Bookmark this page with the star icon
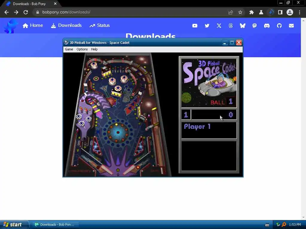Viewport: 306px width, 229px height. click(240, 12)
